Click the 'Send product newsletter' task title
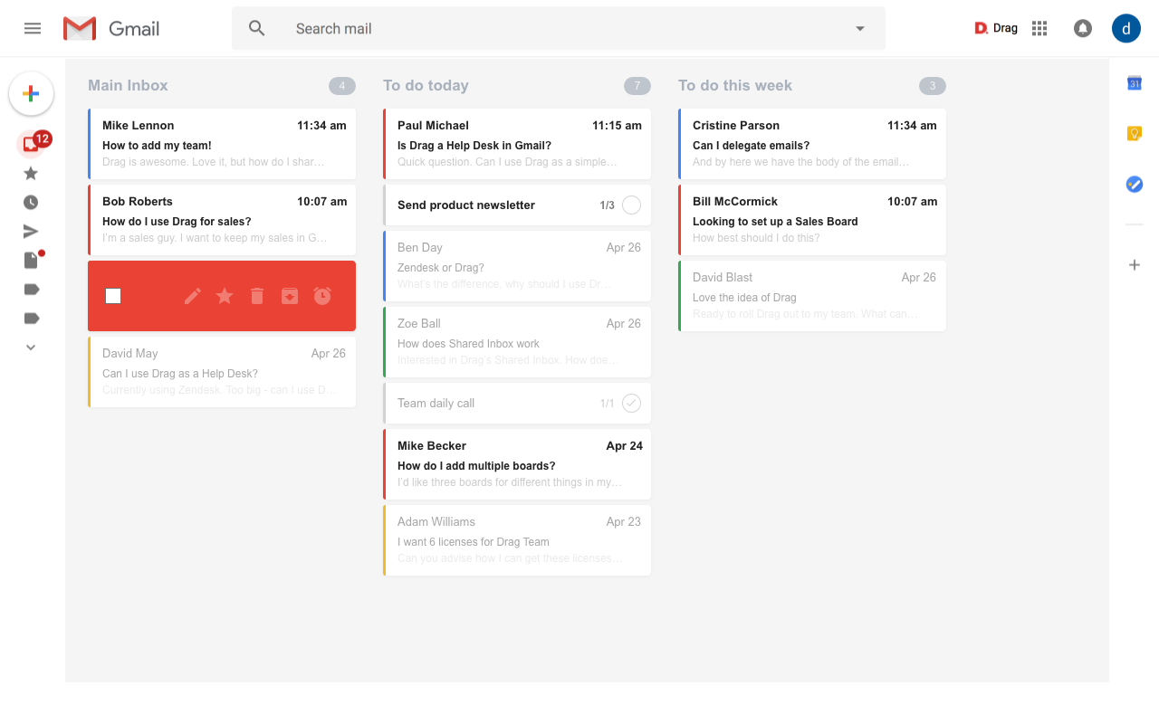 [x=466, y=205]
